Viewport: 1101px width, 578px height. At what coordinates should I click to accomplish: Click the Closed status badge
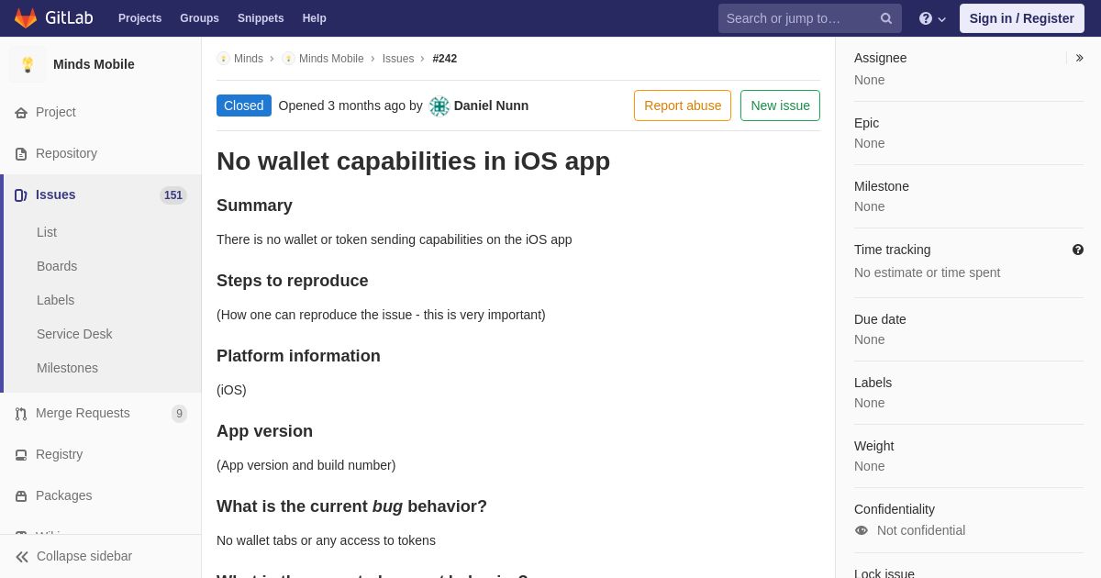pos(244,106)
